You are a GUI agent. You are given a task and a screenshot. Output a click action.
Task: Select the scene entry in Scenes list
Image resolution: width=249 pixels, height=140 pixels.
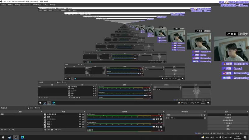point(21,114)
